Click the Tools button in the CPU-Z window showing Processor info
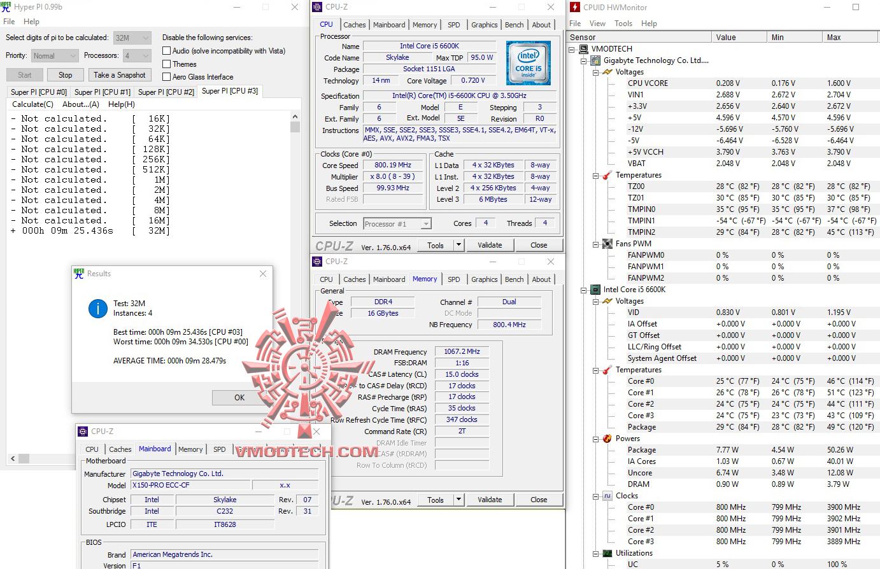 click(x=436, y=245)
